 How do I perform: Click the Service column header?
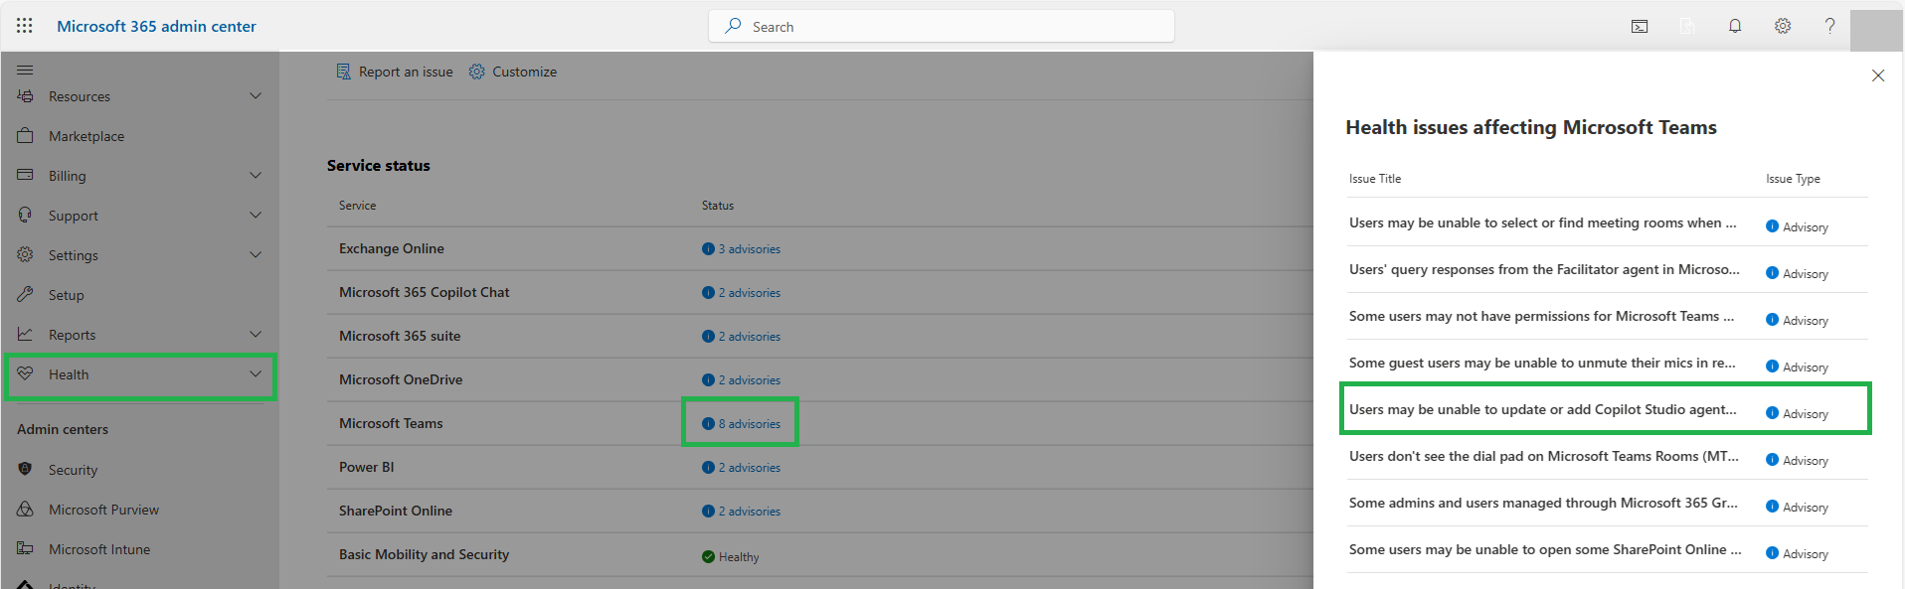(x=357, y=206)
